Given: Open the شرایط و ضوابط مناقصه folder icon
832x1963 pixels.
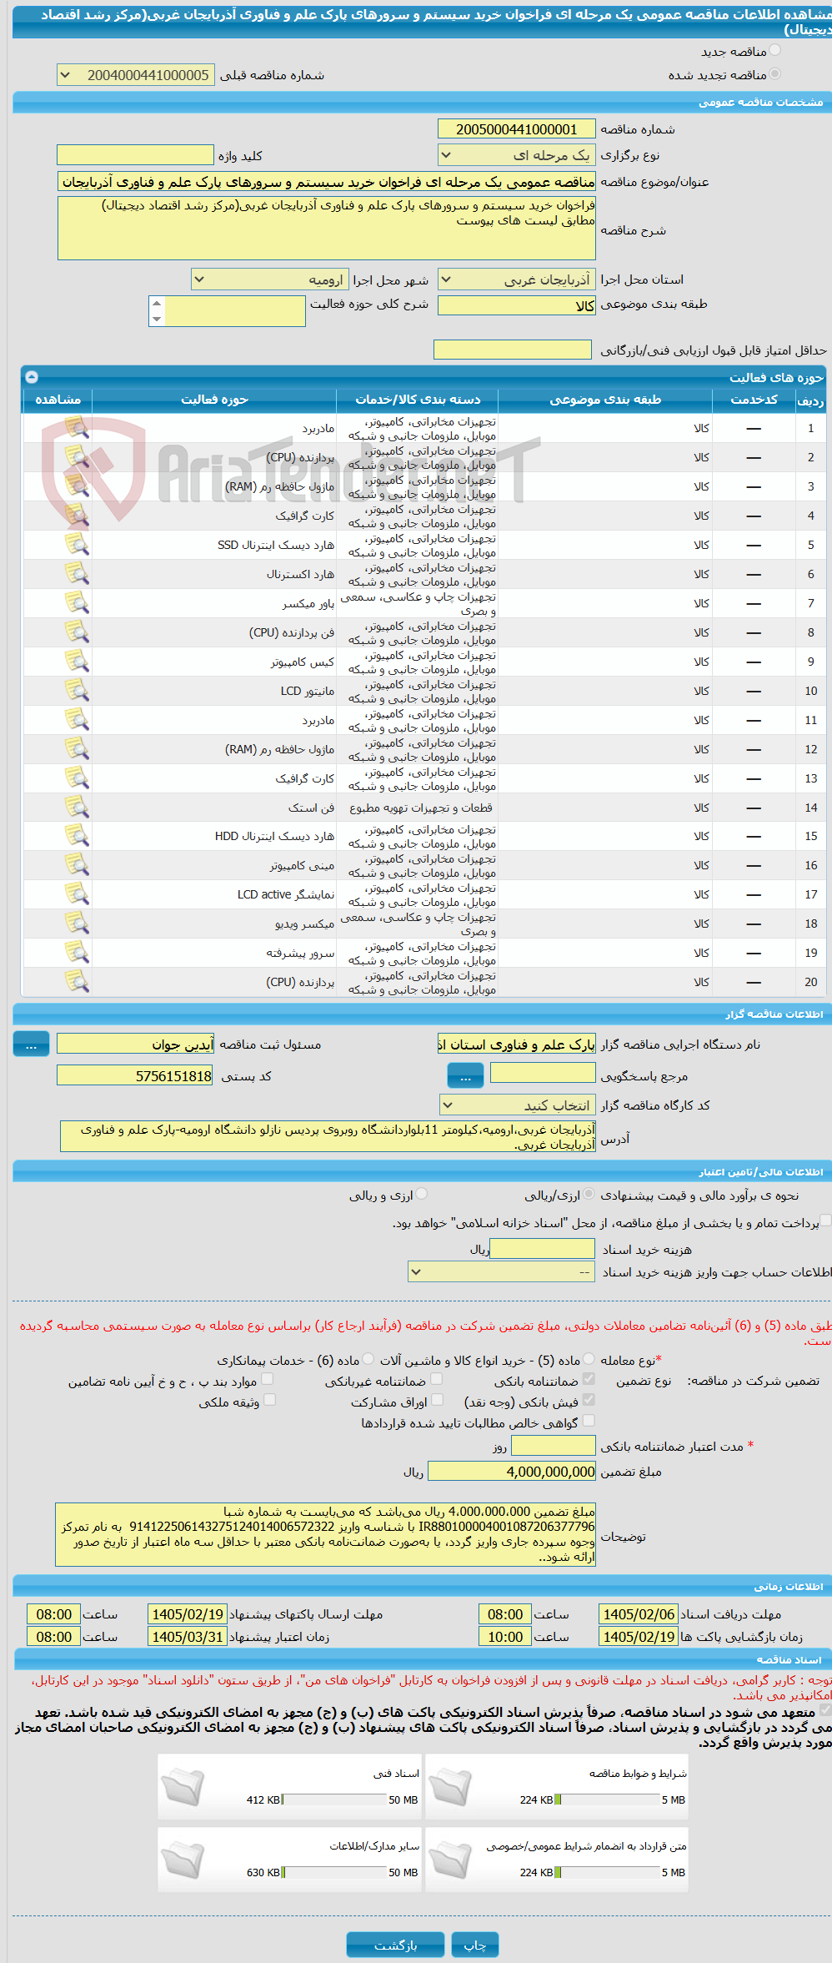Looking at the screenshot, I should pyautogui.click(x=450, y=1786).
